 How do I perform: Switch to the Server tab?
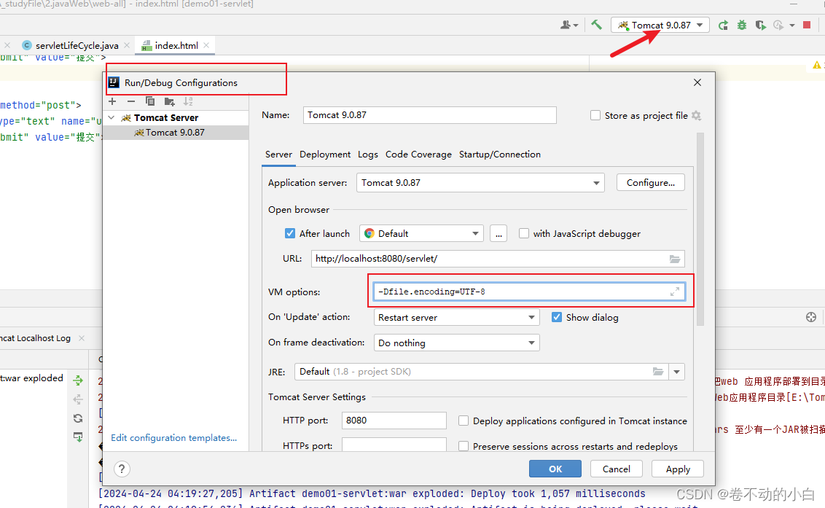click(x=278, y=155)
